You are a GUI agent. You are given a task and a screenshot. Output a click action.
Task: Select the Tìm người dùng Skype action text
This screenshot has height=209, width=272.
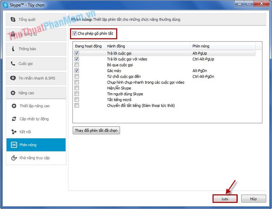(125, 94)
